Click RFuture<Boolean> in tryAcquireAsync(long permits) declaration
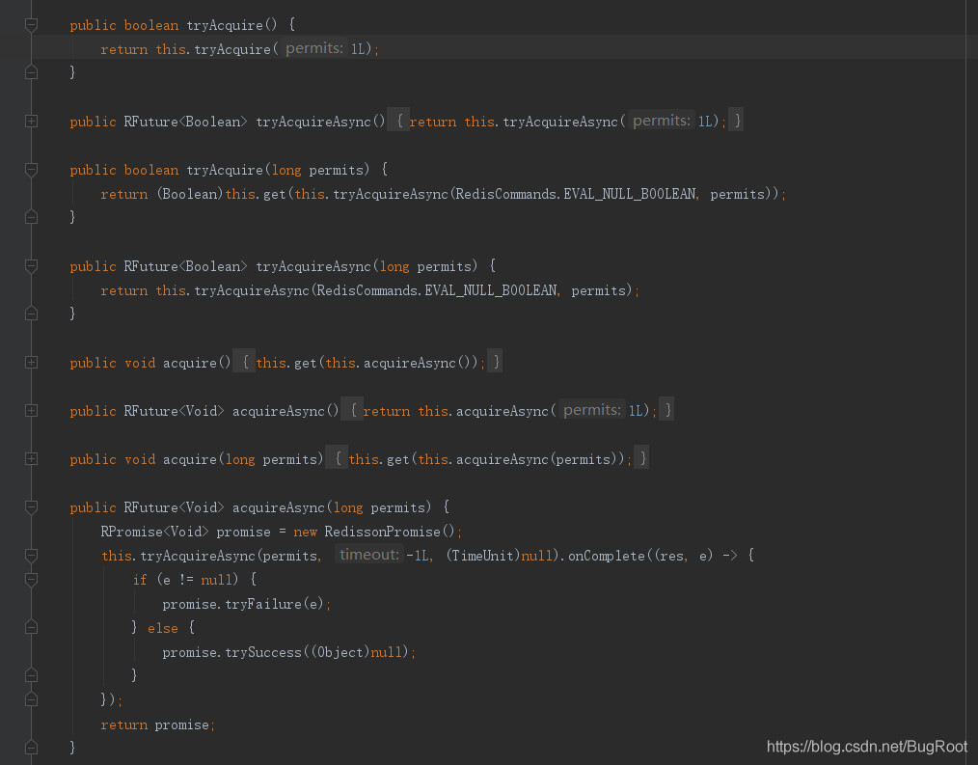This screenshot has height=765, width=978. 185,266
